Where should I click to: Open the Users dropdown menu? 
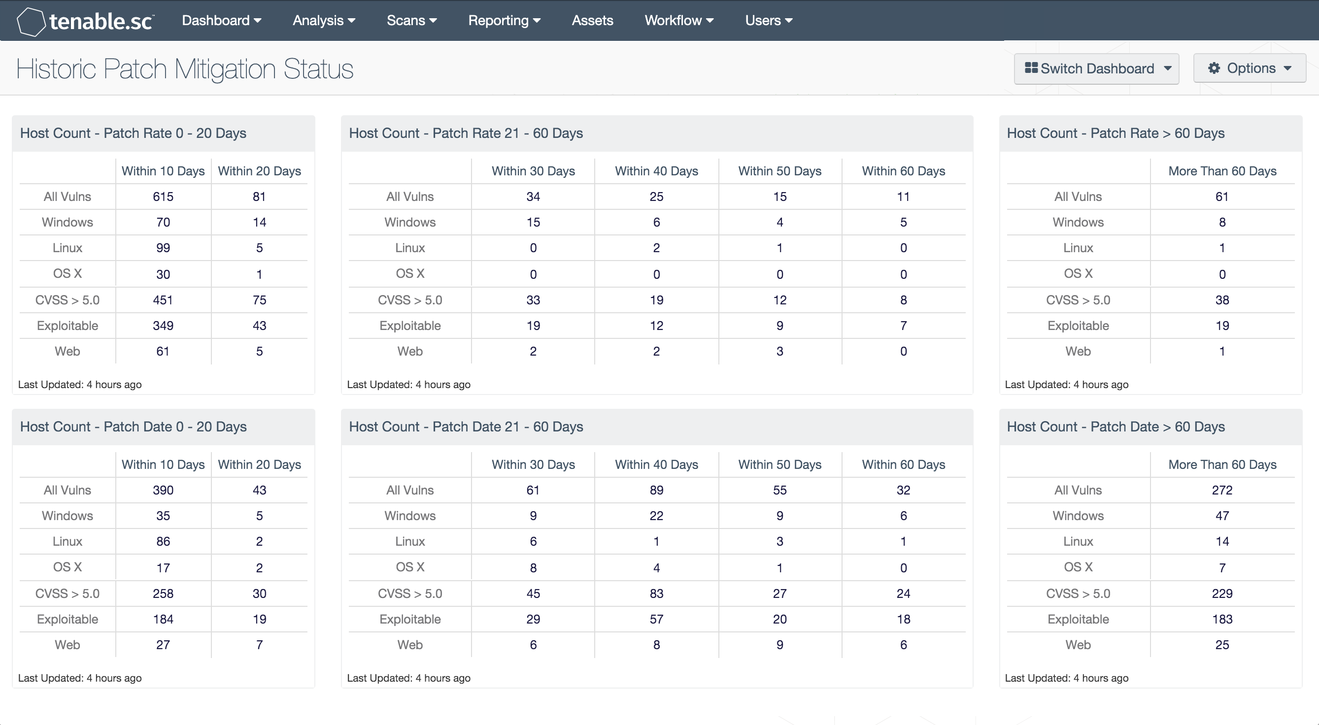click(x=767, y=20)
